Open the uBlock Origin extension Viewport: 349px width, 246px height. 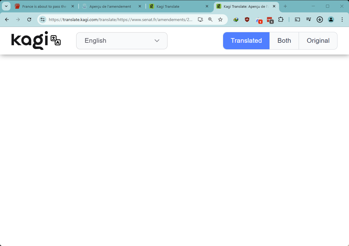coord(247,20)
